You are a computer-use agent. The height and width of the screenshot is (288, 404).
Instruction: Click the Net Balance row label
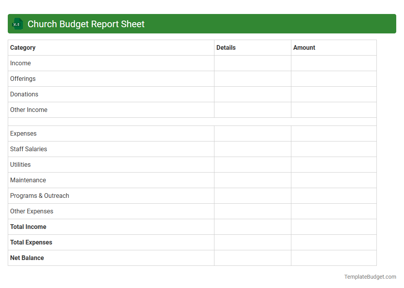27,258
